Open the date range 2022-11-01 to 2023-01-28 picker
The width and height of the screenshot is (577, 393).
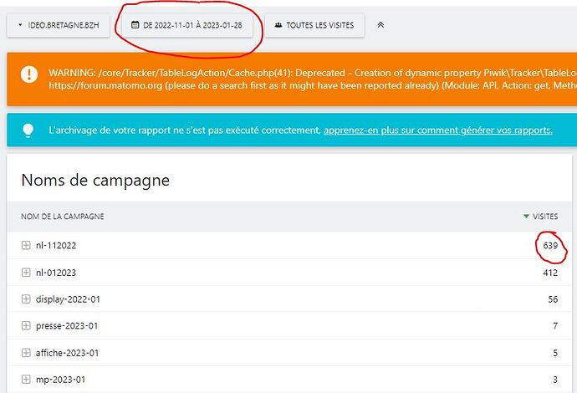coord(187,25)
